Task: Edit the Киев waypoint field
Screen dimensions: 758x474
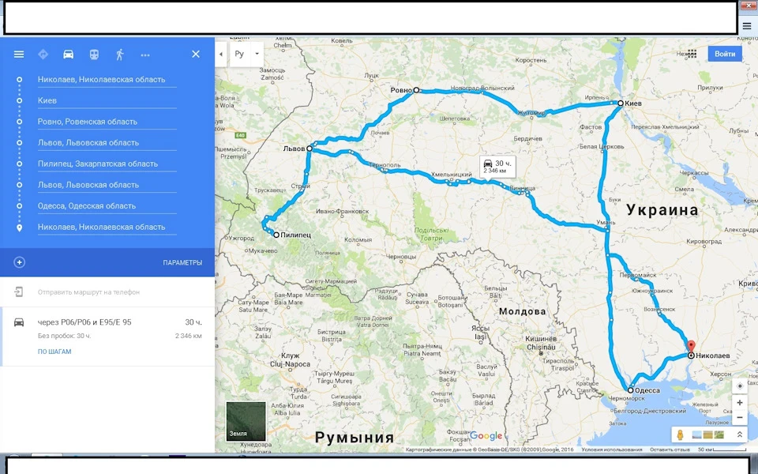Action: (x=107, y=100)
